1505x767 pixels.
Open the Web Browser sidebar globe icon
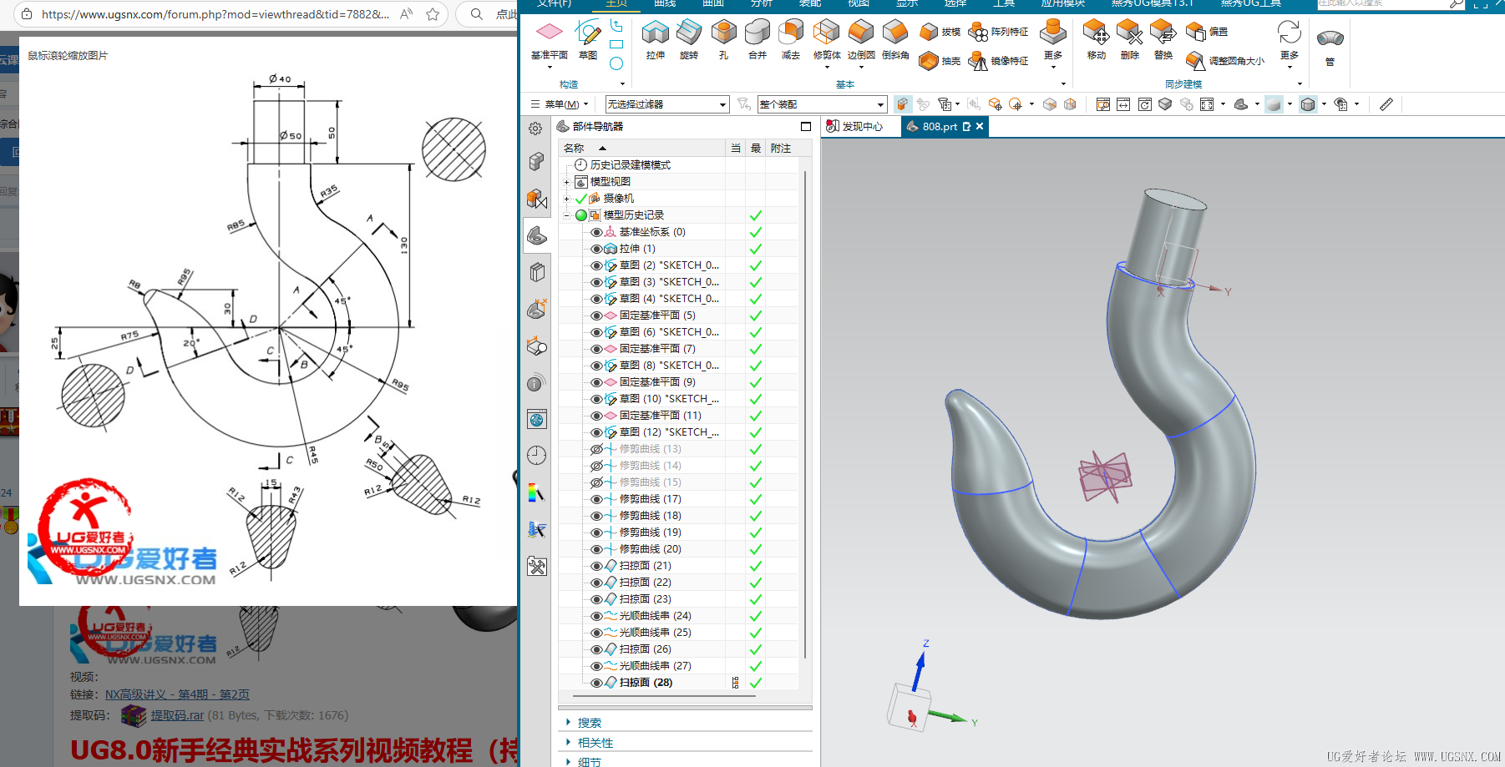536,419
